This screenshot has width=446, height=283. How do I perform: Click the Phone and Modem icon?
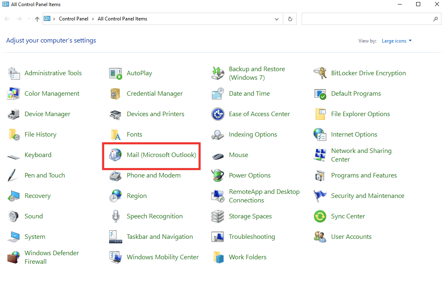click(x=115, y=176)
